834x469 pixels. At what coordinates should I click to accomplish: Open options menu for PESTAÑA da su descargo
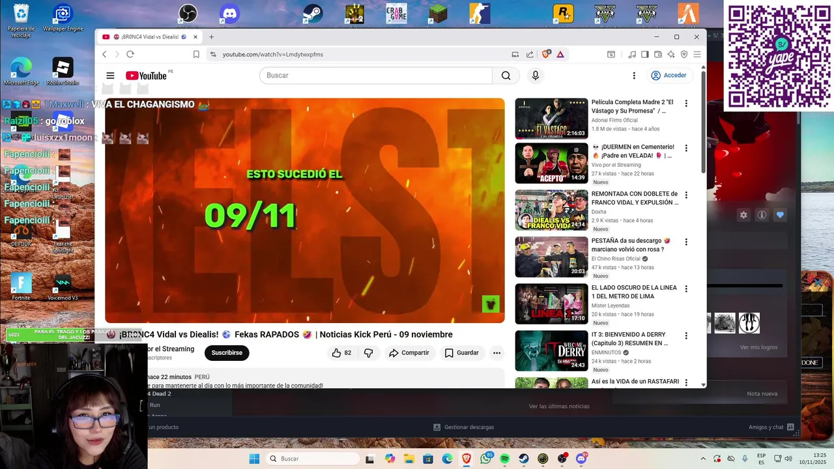pyautogui.click(x=686, y=242)
